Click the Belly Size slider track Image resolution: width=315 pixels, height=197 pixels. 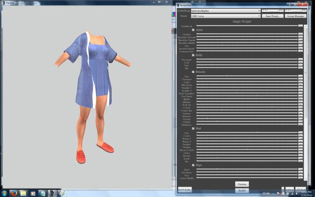(247, 64)
